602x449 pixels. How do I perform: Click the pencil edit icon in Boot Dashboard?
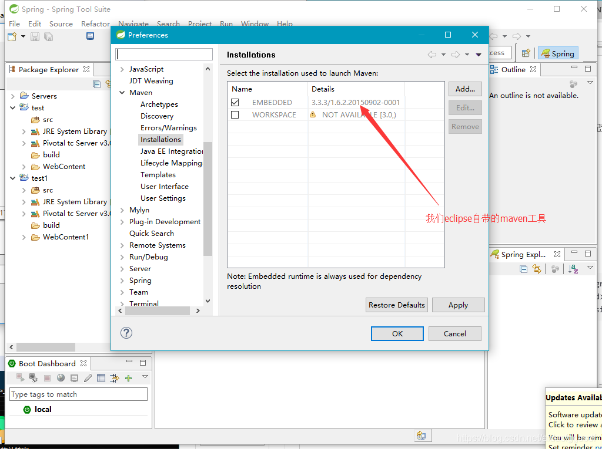tap(88, 377)
